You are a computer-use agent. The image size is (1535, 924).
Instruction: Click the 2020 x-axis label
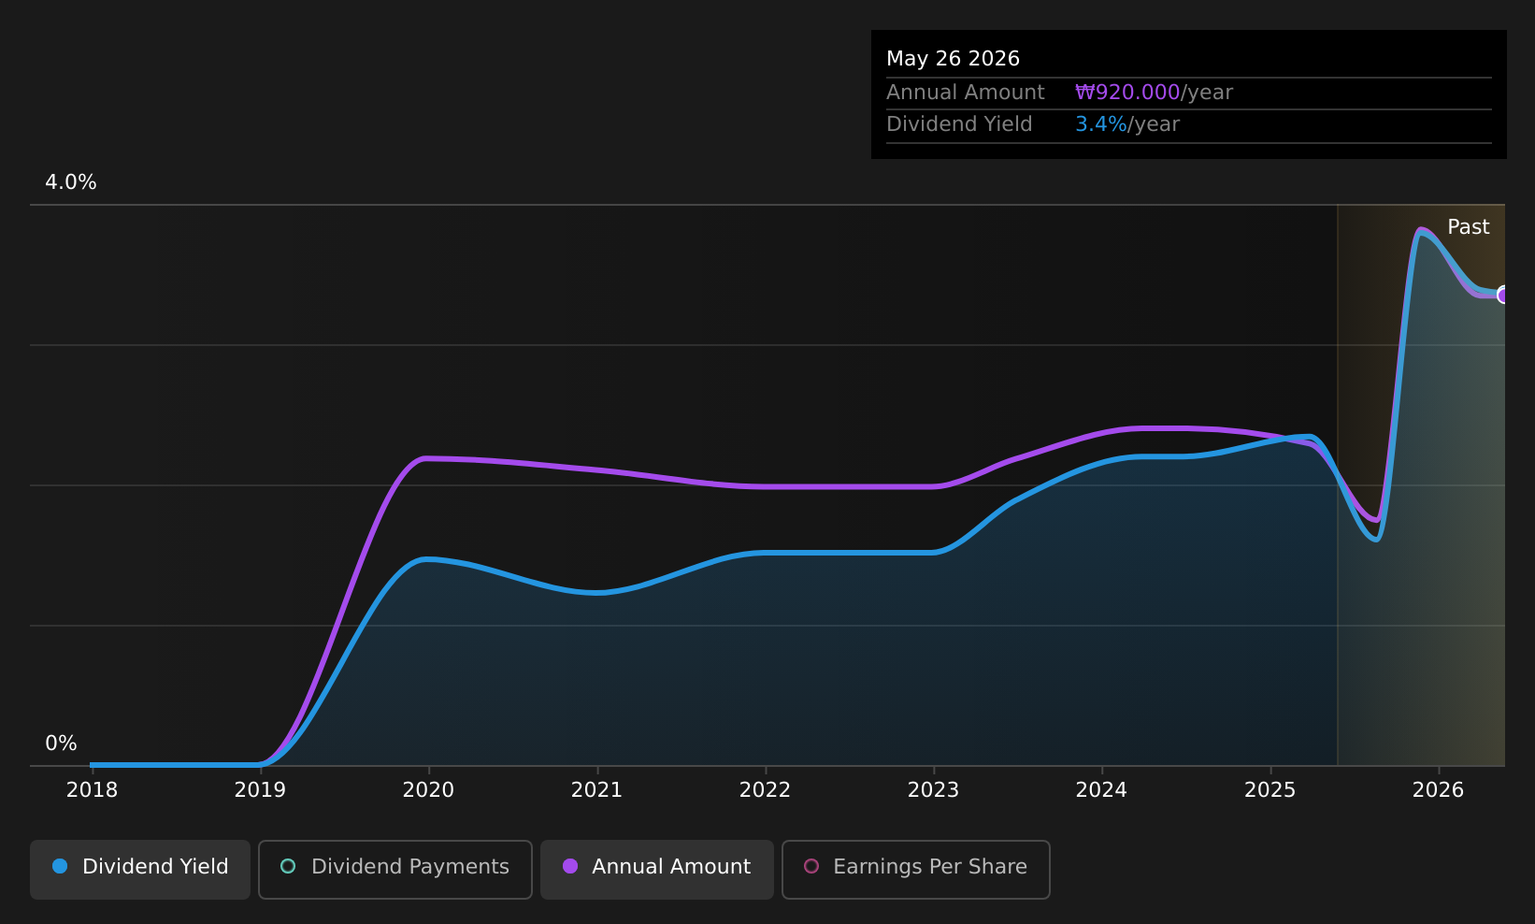tap(428, 790)
